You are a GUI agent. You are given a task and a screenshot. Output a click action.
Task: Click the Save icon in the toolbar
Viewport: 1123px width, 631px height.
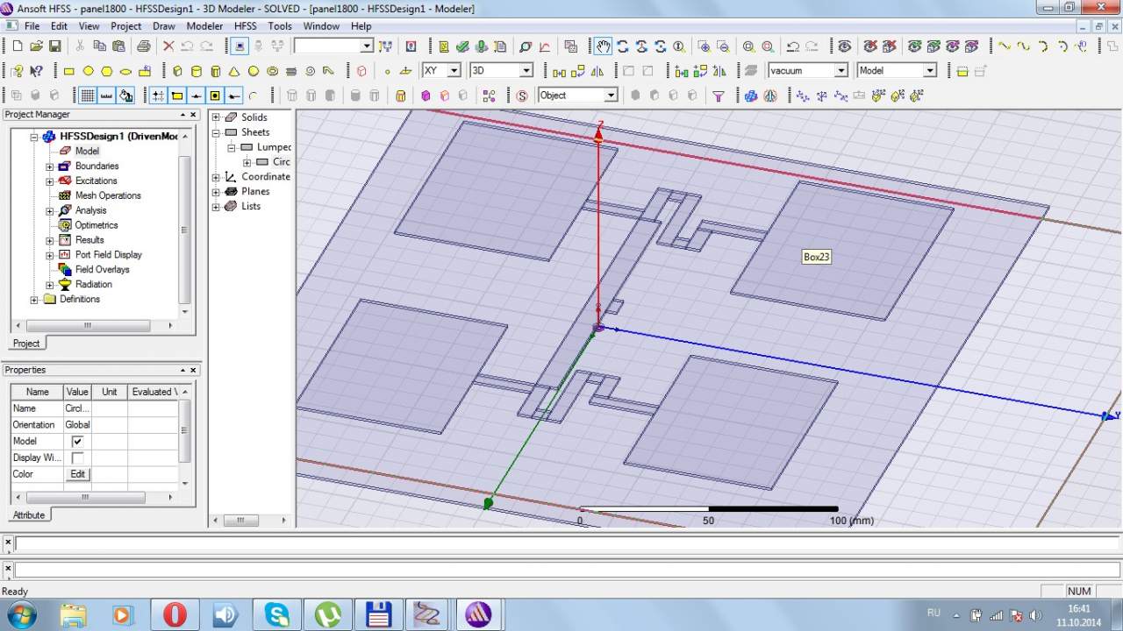(x=54, y=46)
